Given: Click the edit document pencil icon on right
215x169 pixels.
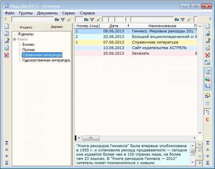Looking at the screenshot, I should click(207, 40).
